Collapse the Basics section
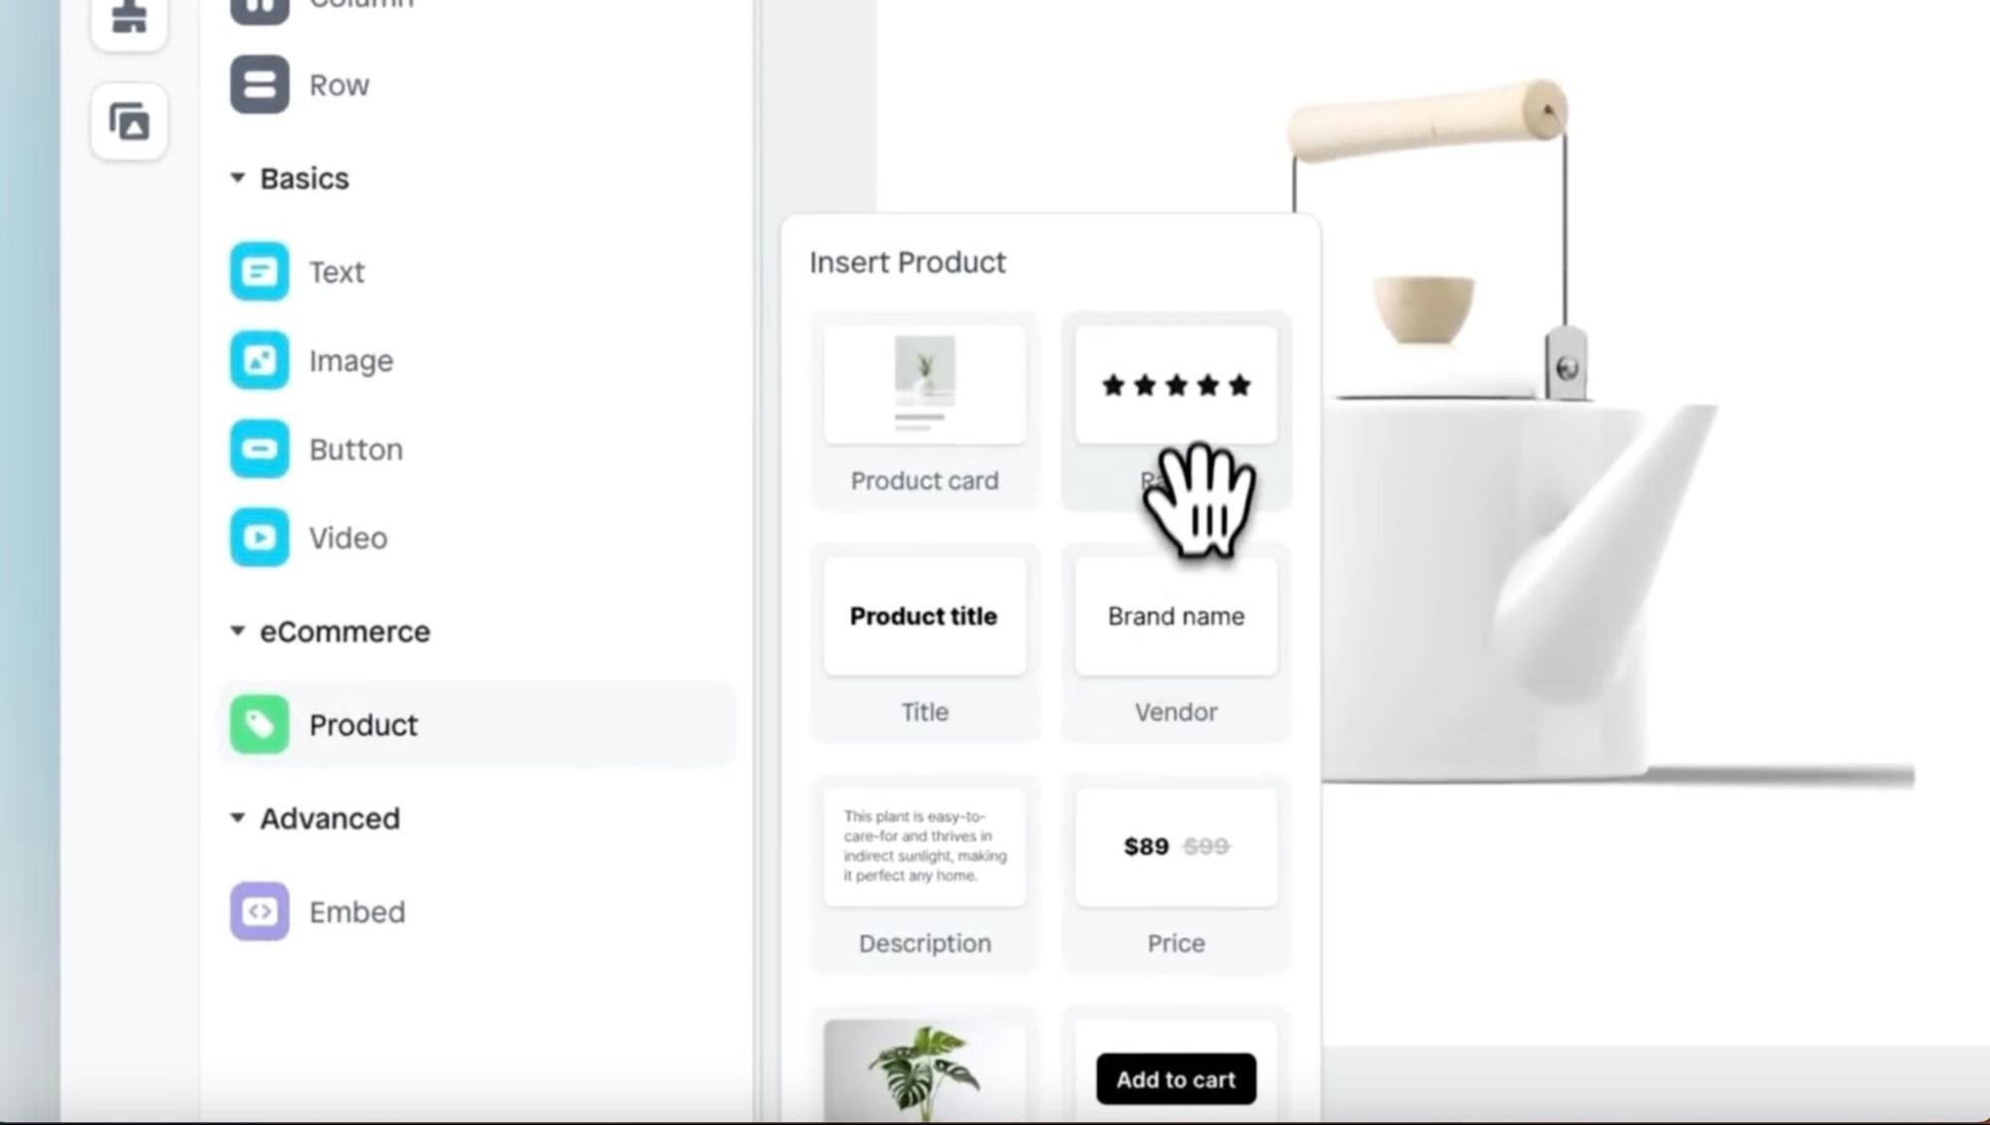The height and width of the screenshot is (1125, 1990). pyautogui.click(x=241, y=179)
